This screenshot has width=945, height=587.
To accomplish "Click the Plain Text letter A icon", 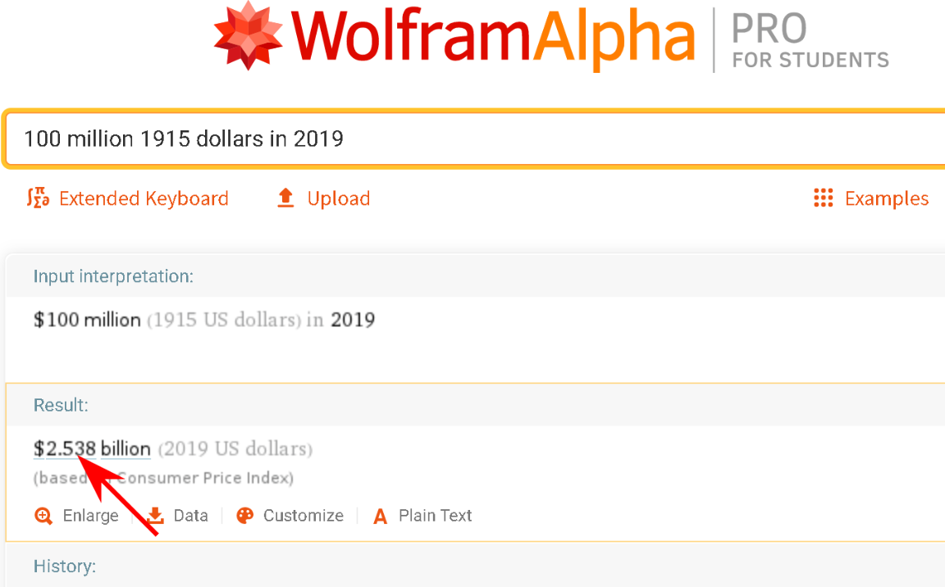I will (380, 516).
